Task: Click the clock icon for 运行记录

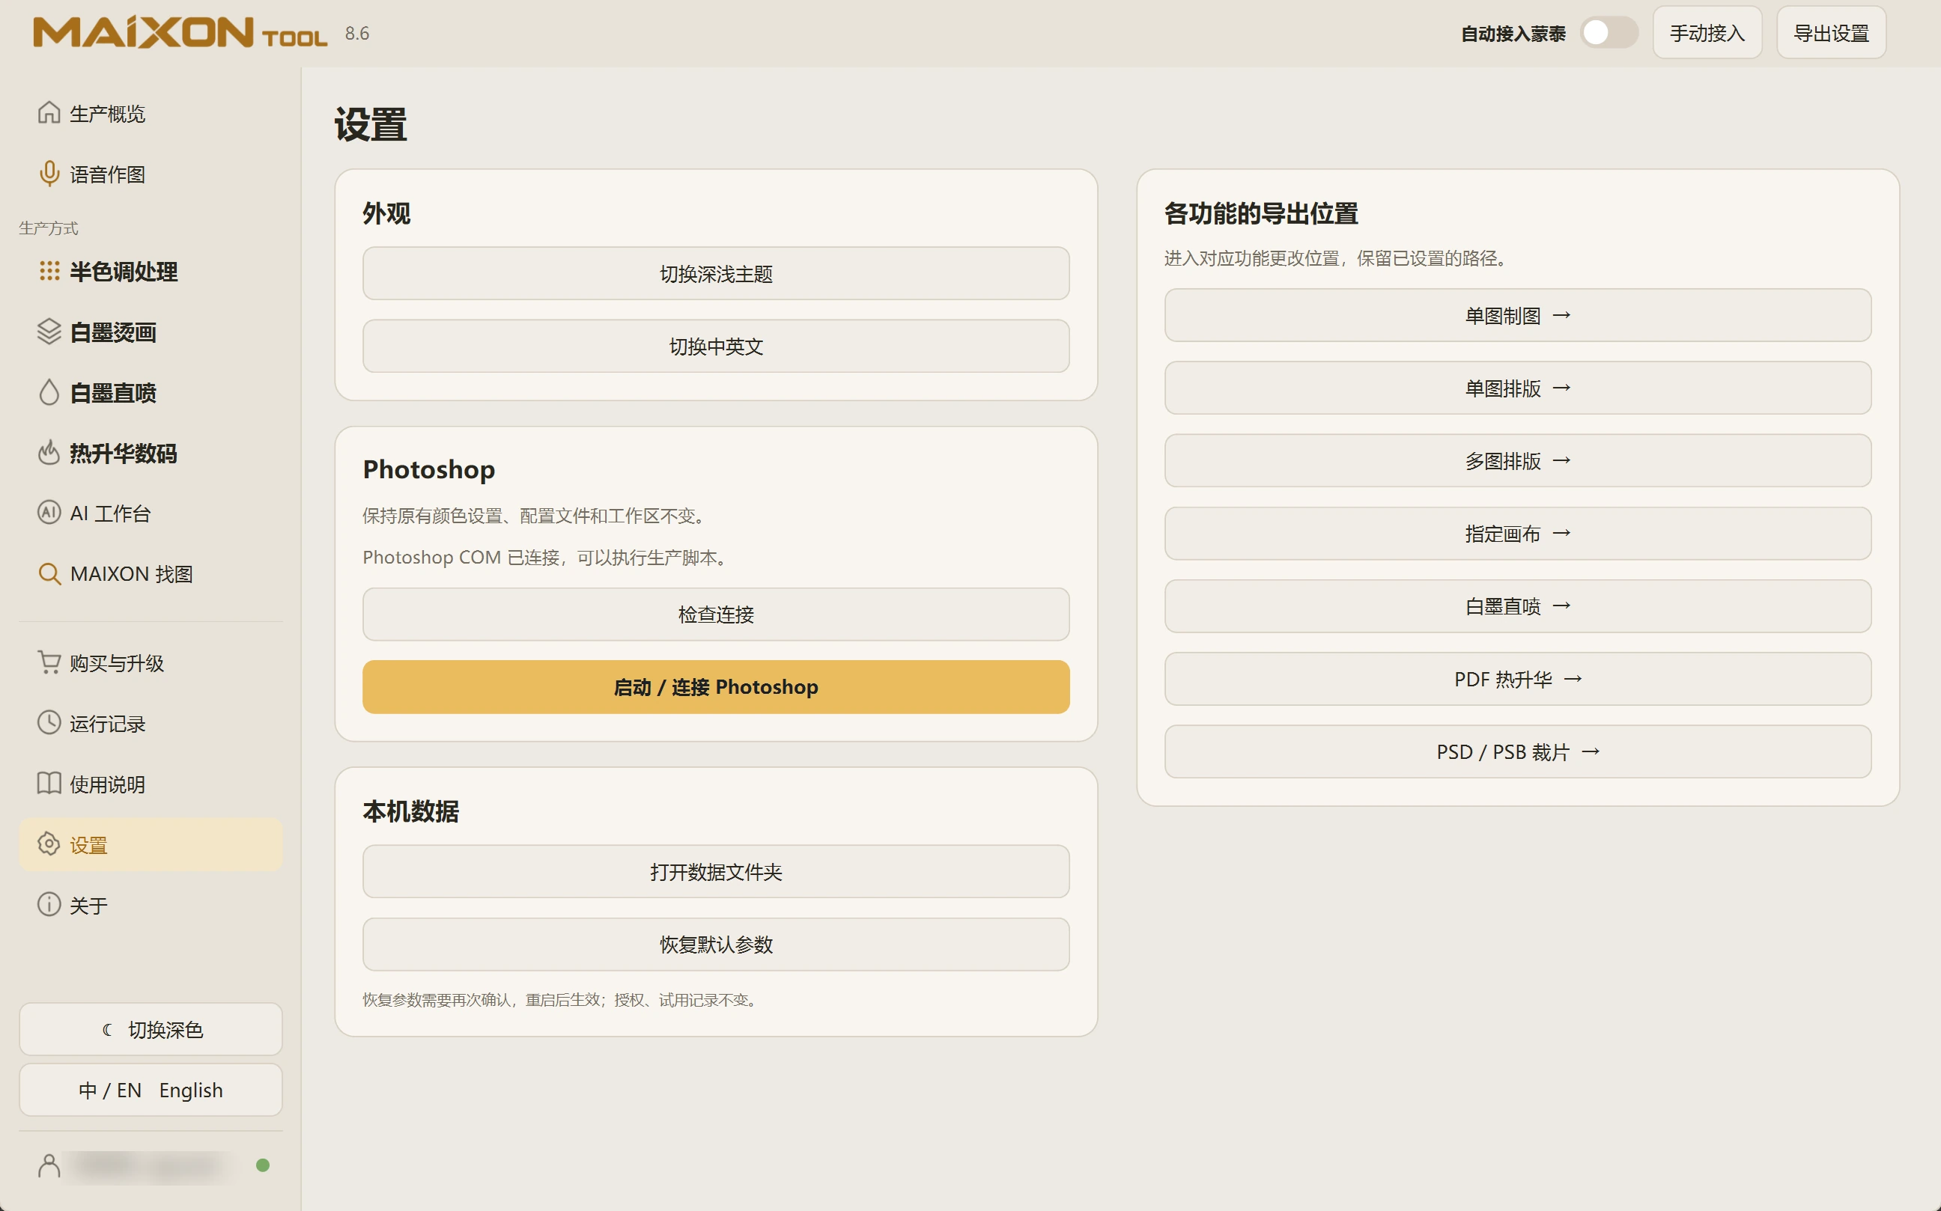Action: coord(49,723)
